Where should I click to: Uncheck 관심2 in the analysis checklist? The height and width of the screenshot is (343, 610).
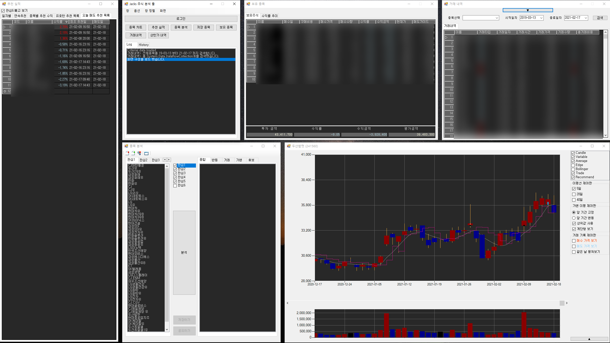(175, 169)
